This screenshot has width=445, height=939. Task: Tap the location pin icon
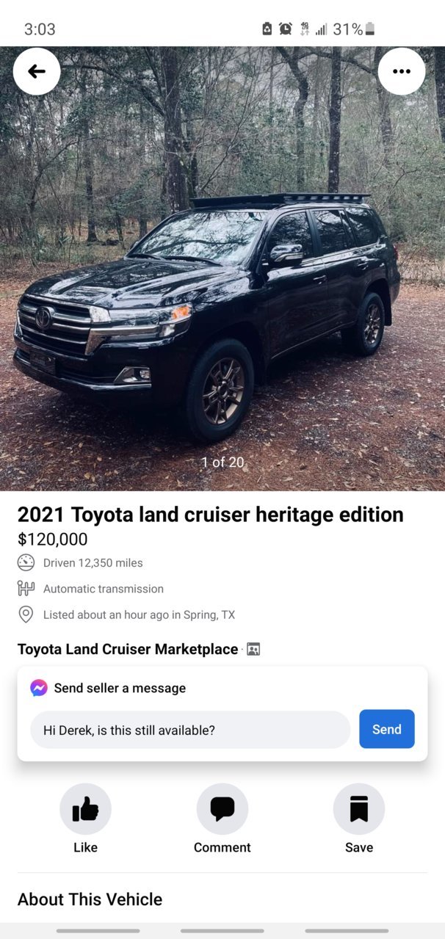pos(26,614)
